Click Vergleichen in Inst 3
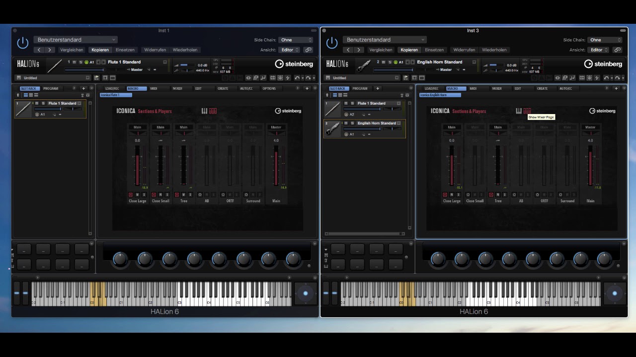This screenshot has width=636, height=357. tap(381, 50)
